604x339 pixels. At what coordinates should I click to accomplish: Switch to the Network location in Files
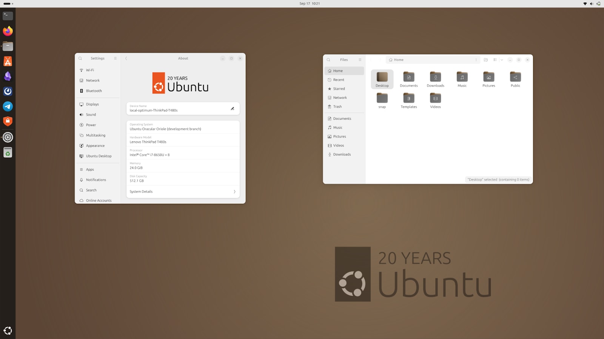tap(339, 98)
